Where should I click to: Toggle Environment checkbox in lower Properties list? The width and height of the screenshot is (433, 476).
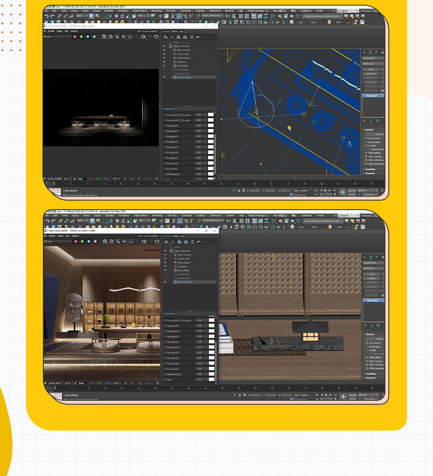click(x=165, y=369)
